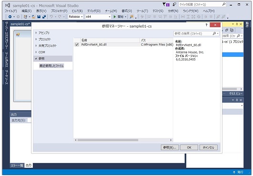Click the 参照(B)... browse button
Viewport: 253px width, 176px height.
pos(170,147)
